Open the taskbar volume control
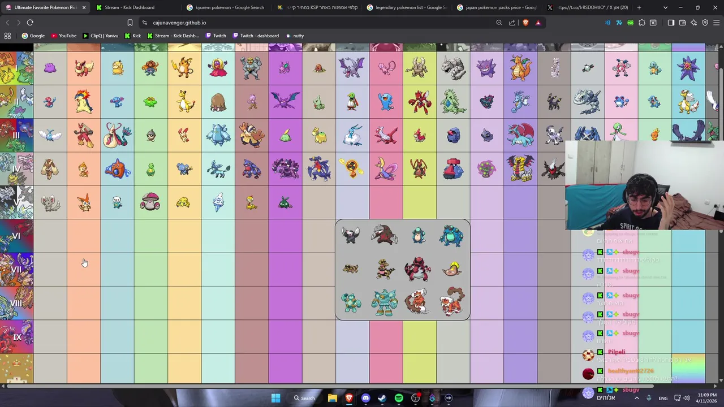 tap(687, 398)
